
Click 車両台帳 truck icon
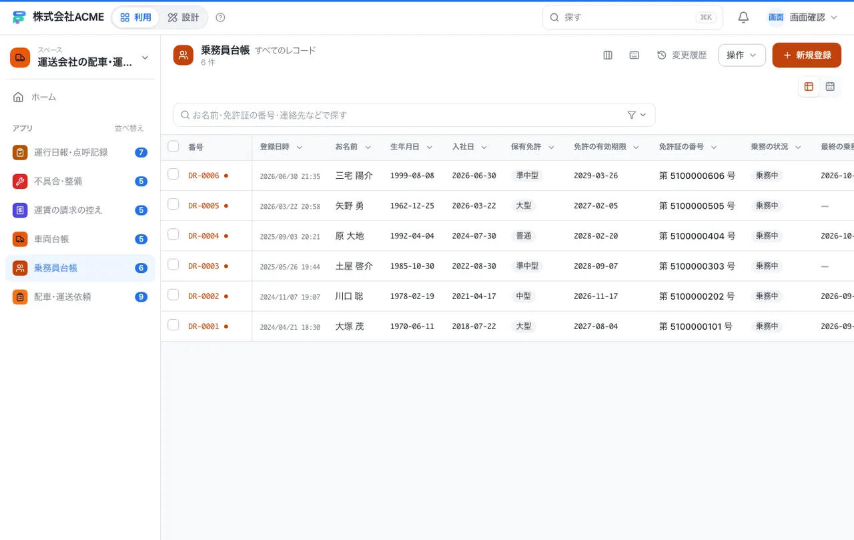click(x=20, y=239)
